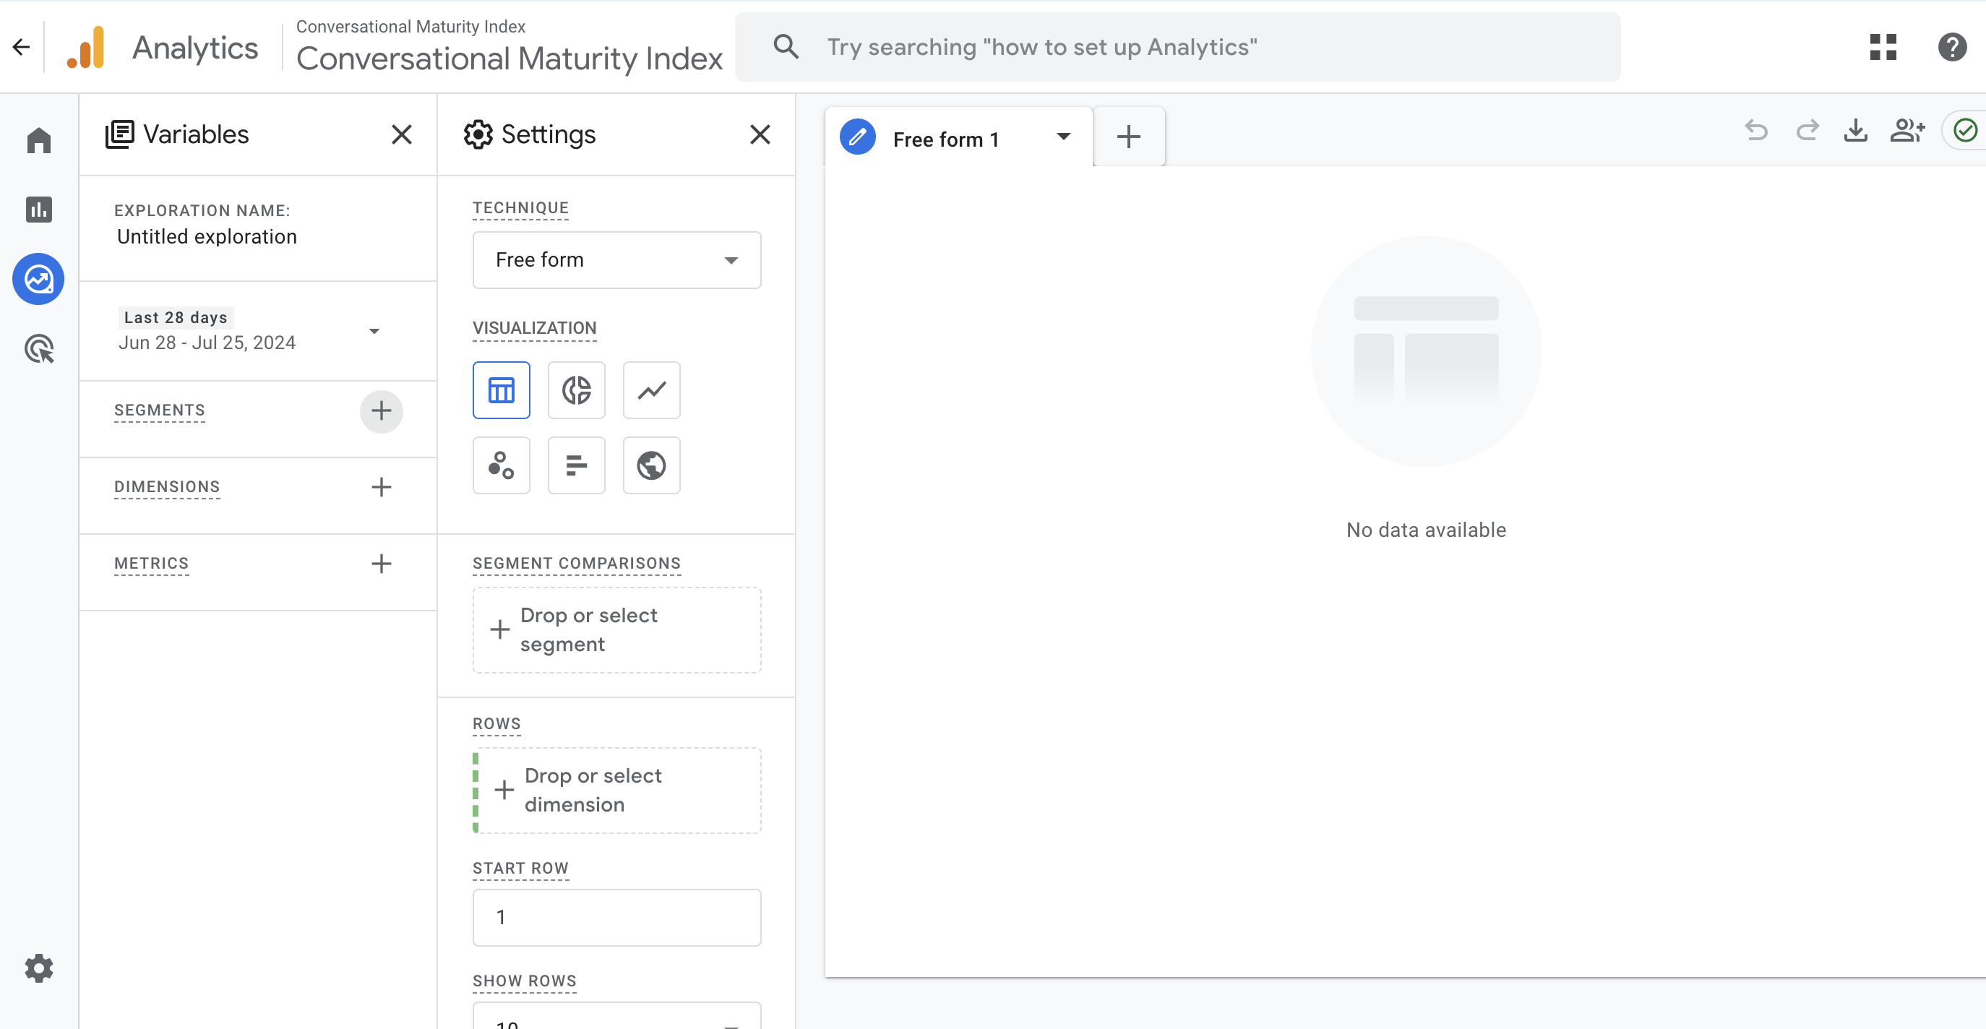Click the SEGMENTS label
Viewport: 1986px width, 1029px height.
(160, 411)
